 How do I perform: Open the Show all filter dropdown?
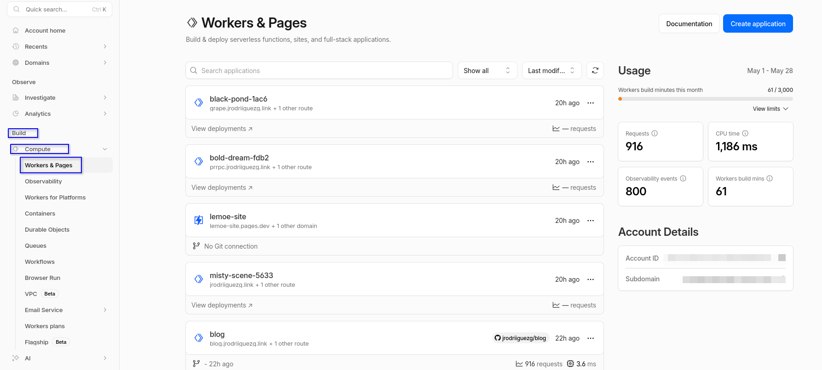487,70
